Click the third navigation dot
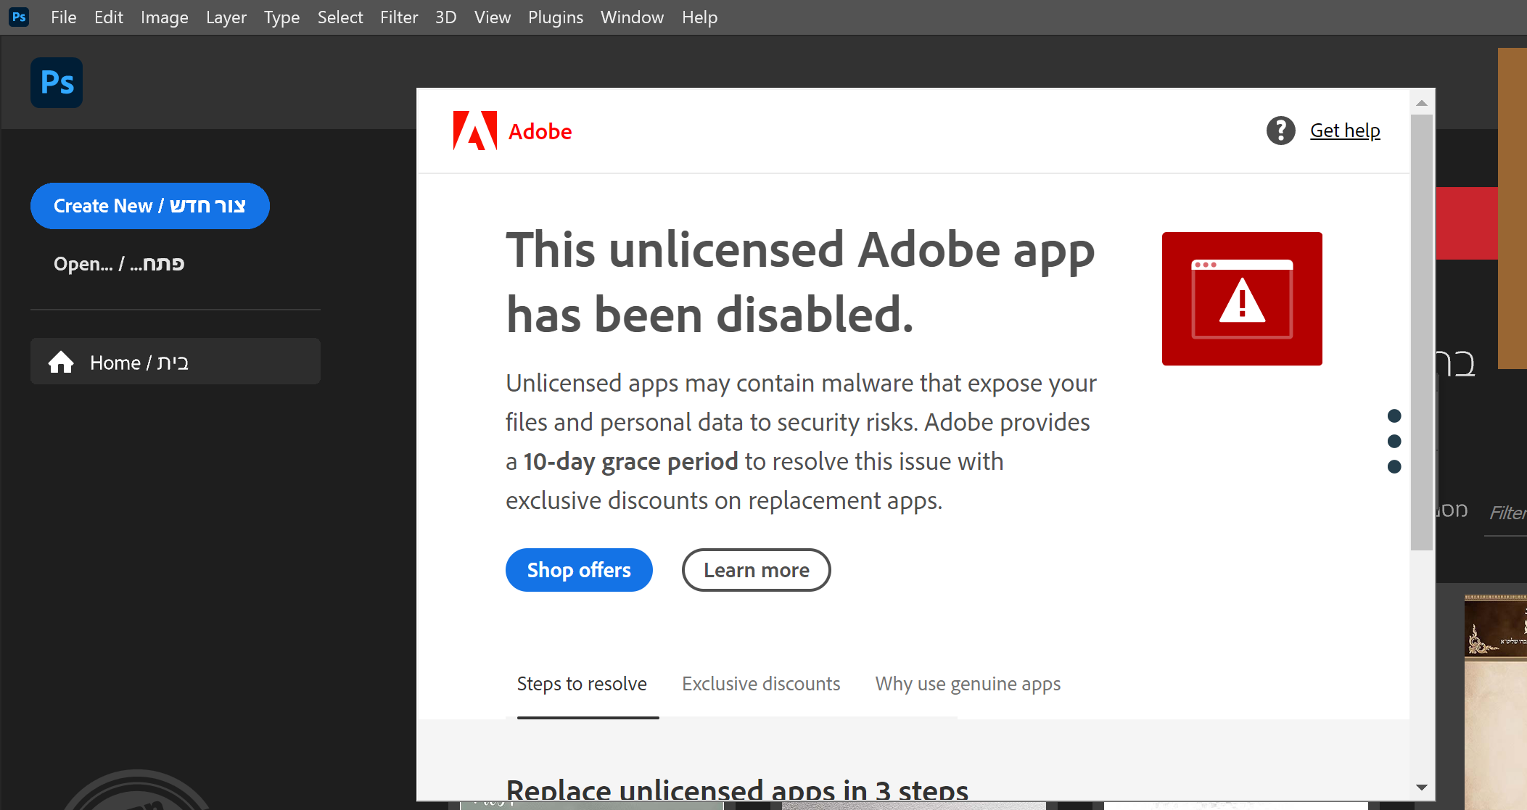The height and width of the screenshot is (810, 1527). click(x=1394, y=466)
